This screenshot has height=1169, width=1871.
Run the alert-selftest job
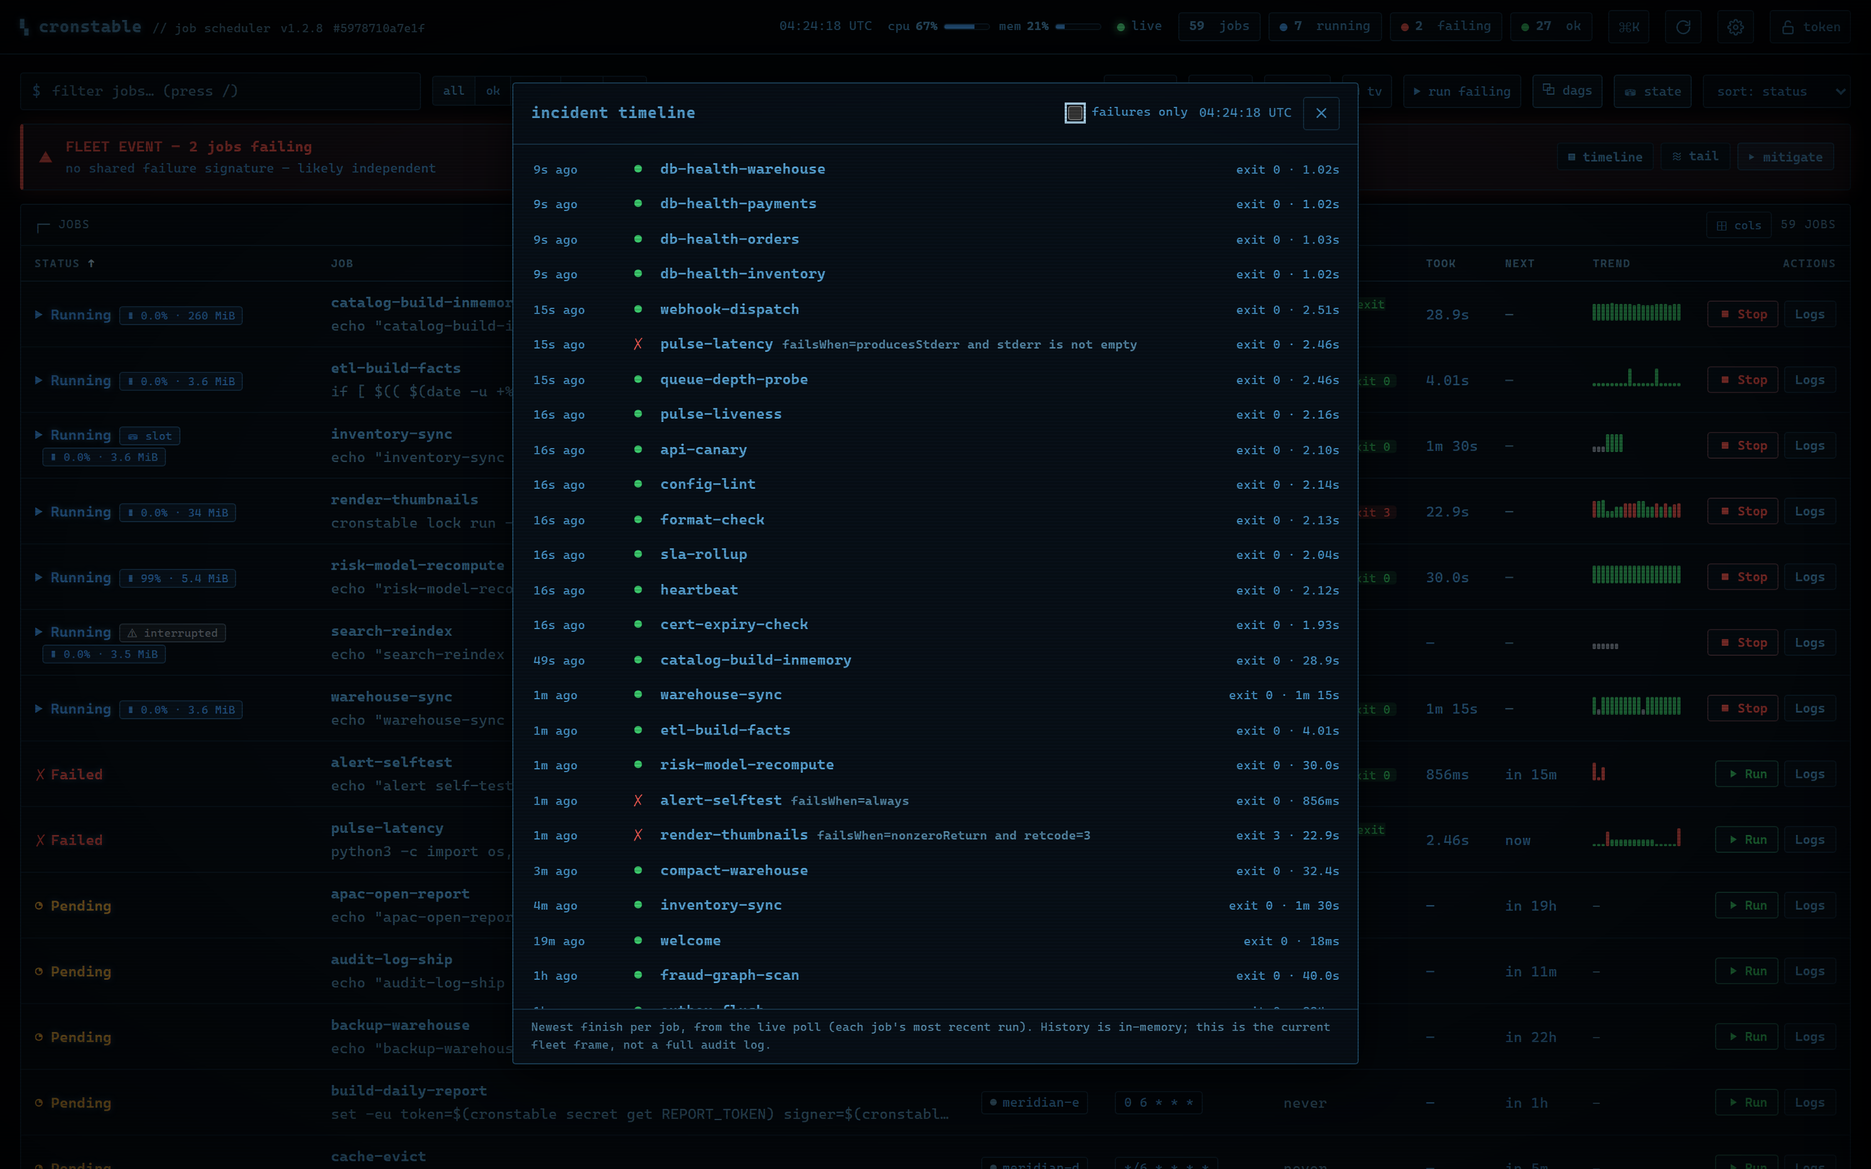coord(1746,774)
